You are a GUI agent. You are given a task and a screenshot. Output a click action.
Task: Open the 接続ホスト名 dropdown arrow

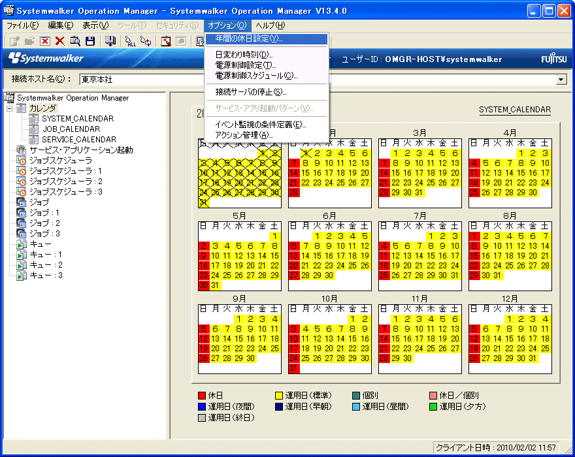click(x=561, y=80)
